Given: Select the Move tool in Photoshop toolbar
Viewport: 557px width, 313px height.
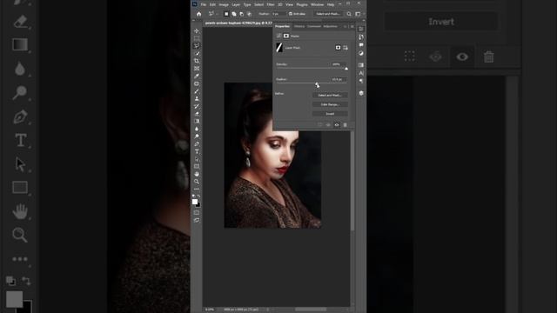Looking at the screenshot, I should 197,31.
